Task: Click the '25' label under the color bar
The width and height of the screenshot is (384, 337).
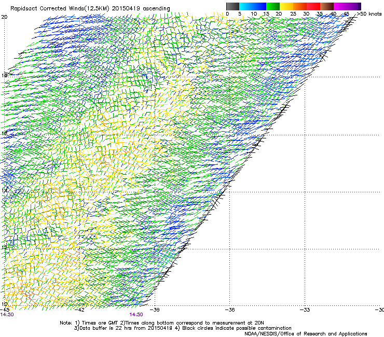Action: click(x=293, y=14)
